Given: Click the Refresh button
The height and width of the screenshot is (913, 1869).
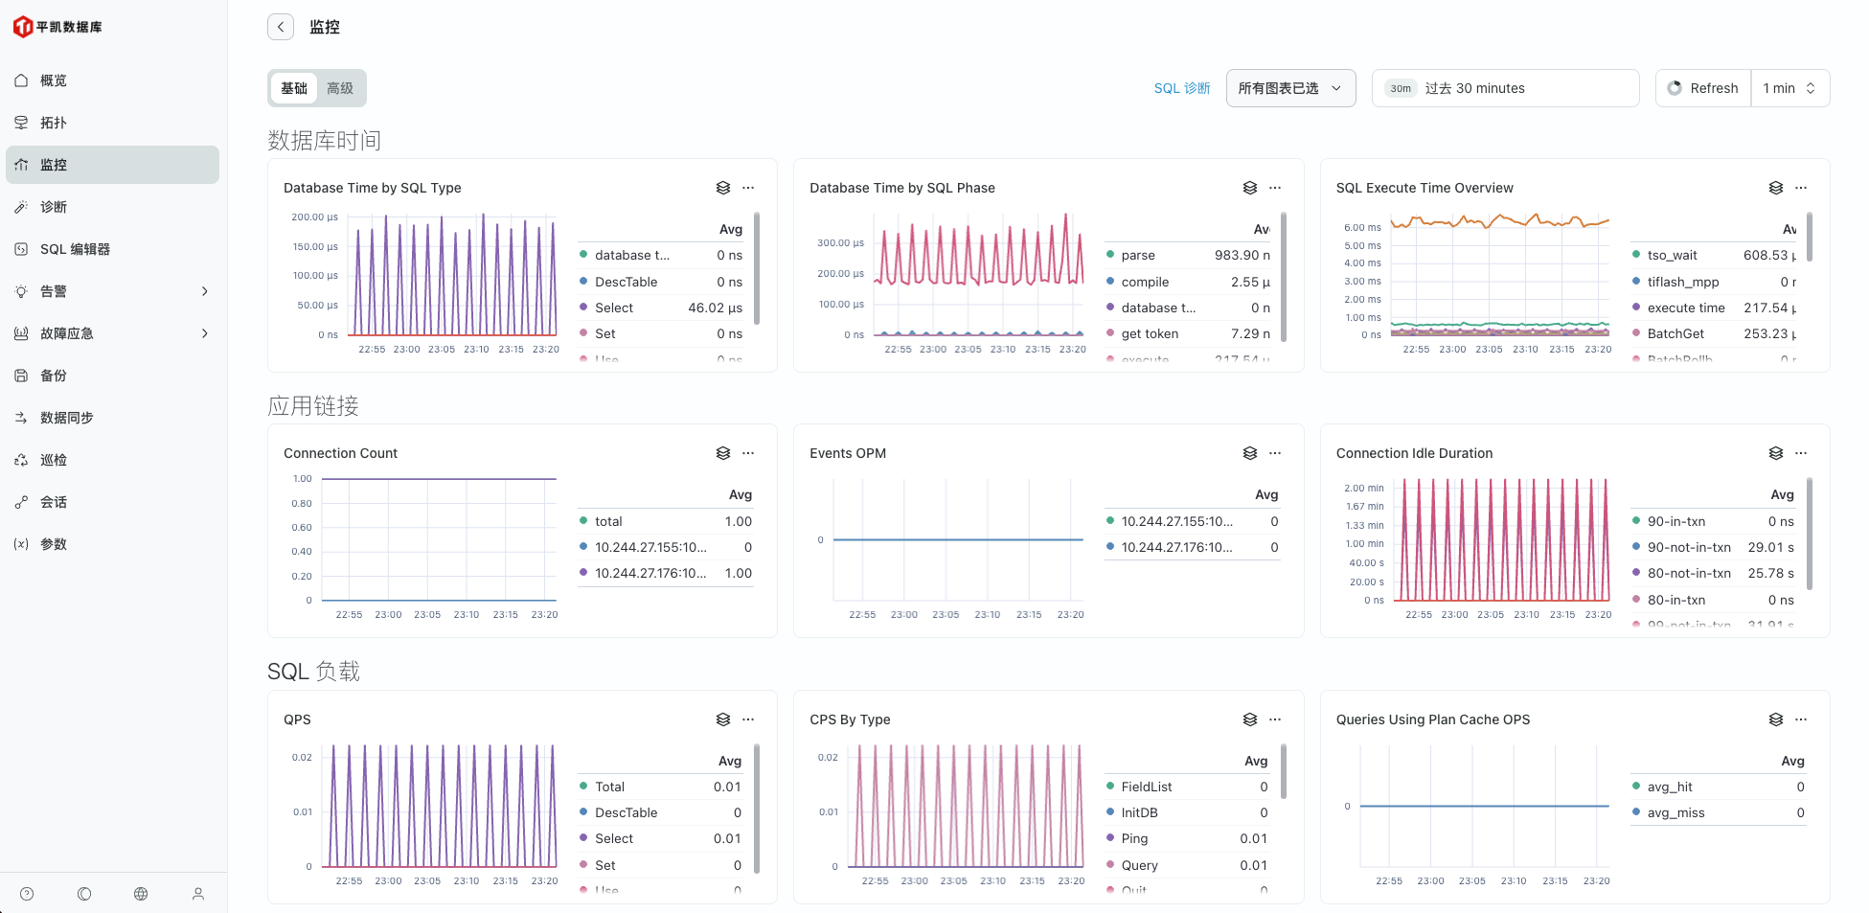Looking at the screenshot, I should tap(1703, 88).
